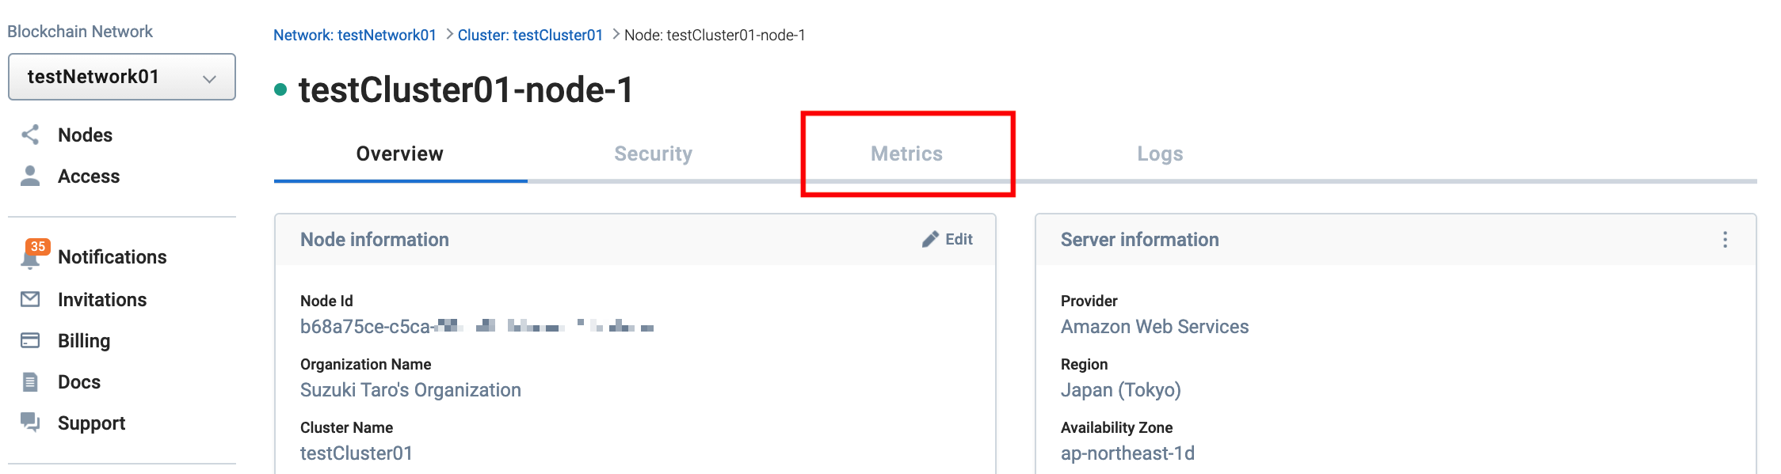Open Notifications from the sidebar
The image size is (1781, 474).
point(113,257)
